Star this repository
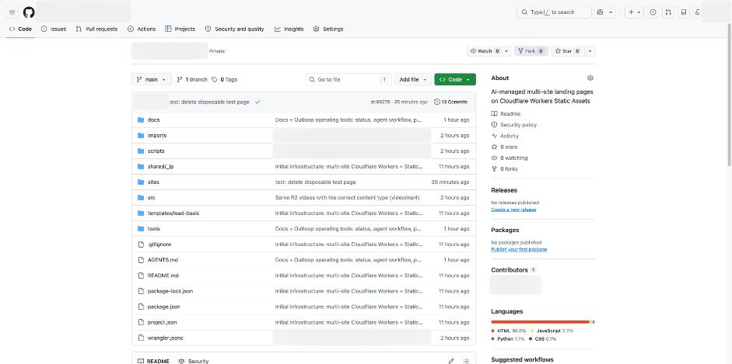This screenshot has height=364, width=732. pyautogui.click(x=568, y=51)
